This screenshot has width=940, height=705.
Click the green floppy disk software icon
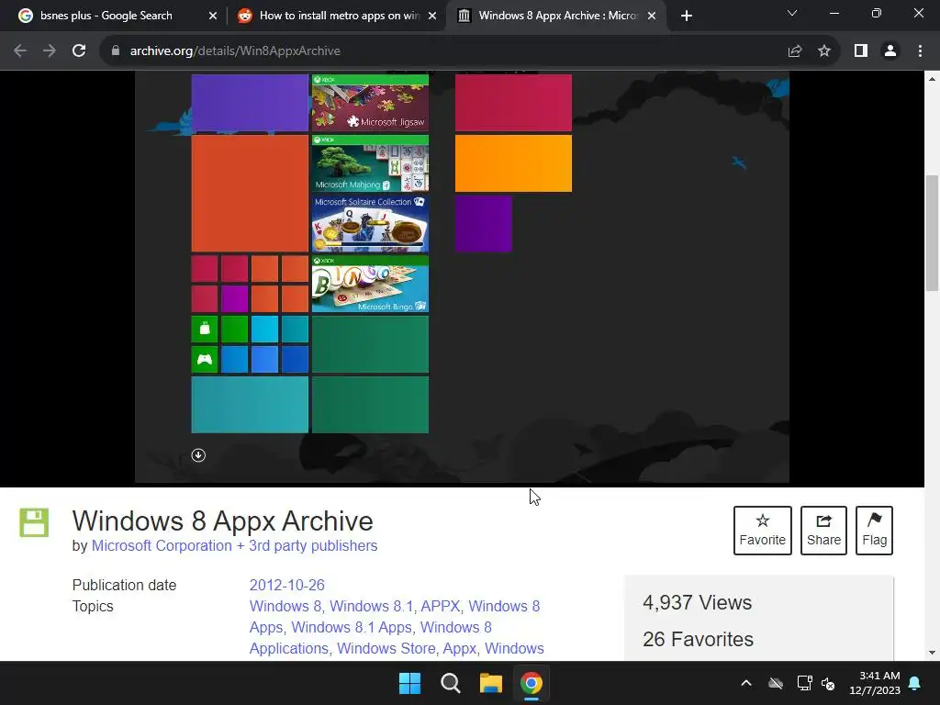click(x=34, y=522)
